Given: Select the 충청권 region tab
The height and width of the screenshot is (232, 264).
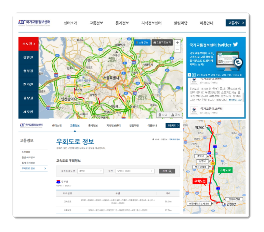Looking at the screenshot, I should click(28, 71).
